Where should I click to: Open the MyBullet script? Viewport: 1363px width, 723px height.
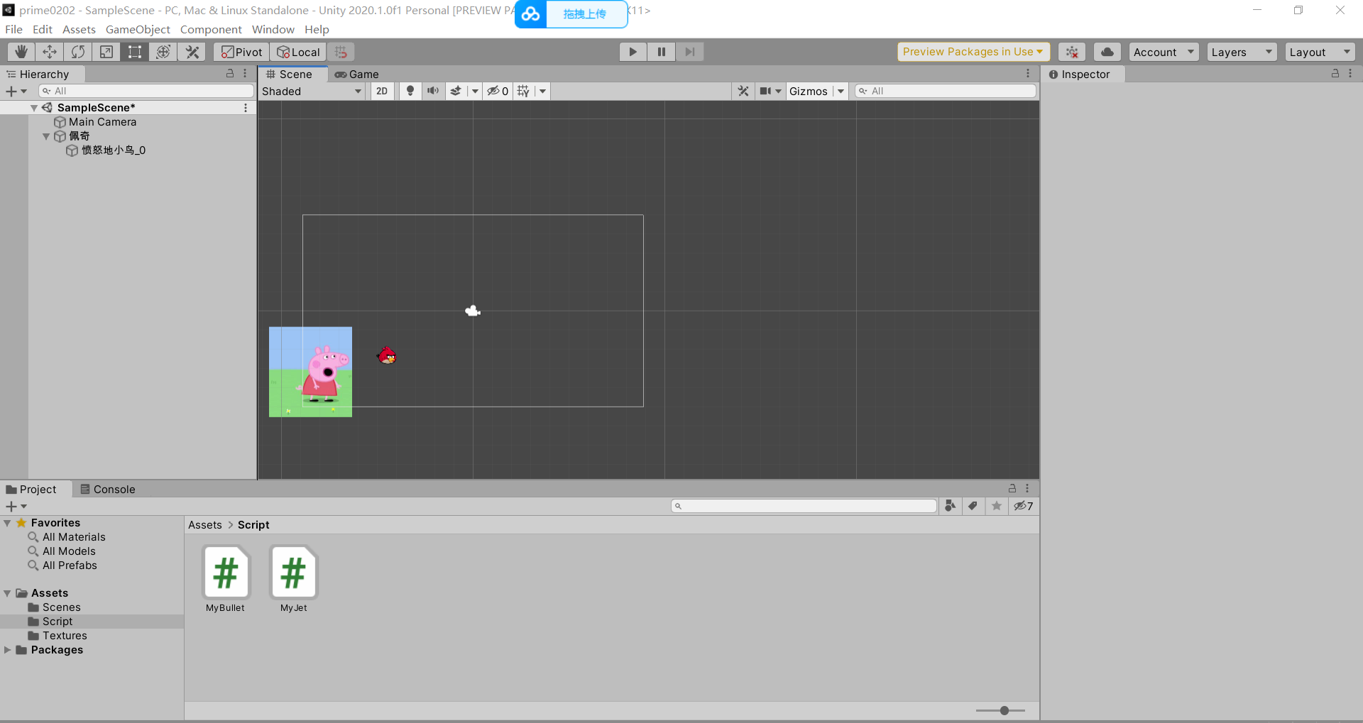(x=226, y=579)
